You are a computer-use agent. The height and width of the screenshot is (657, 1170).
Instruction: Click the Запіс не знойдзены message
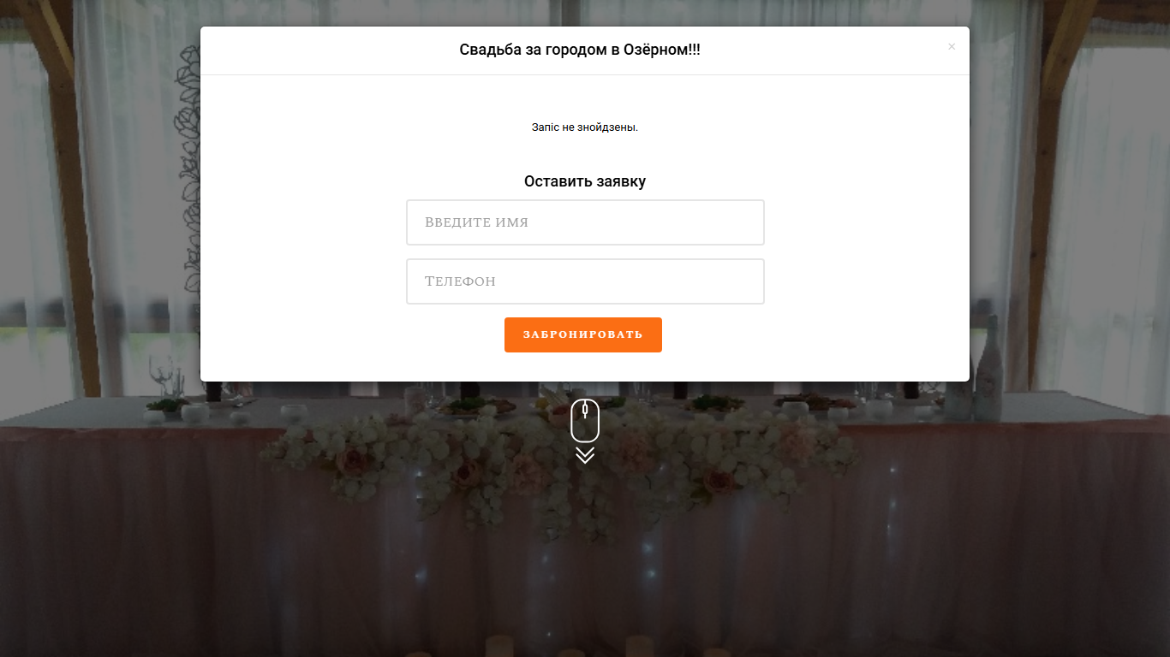pyautogui.click(x=585, y=127)
